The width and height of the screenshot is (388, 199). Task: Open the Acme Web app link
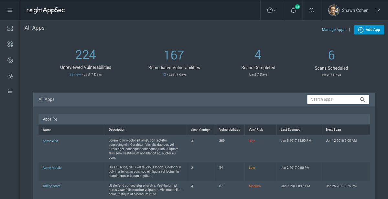50,141
